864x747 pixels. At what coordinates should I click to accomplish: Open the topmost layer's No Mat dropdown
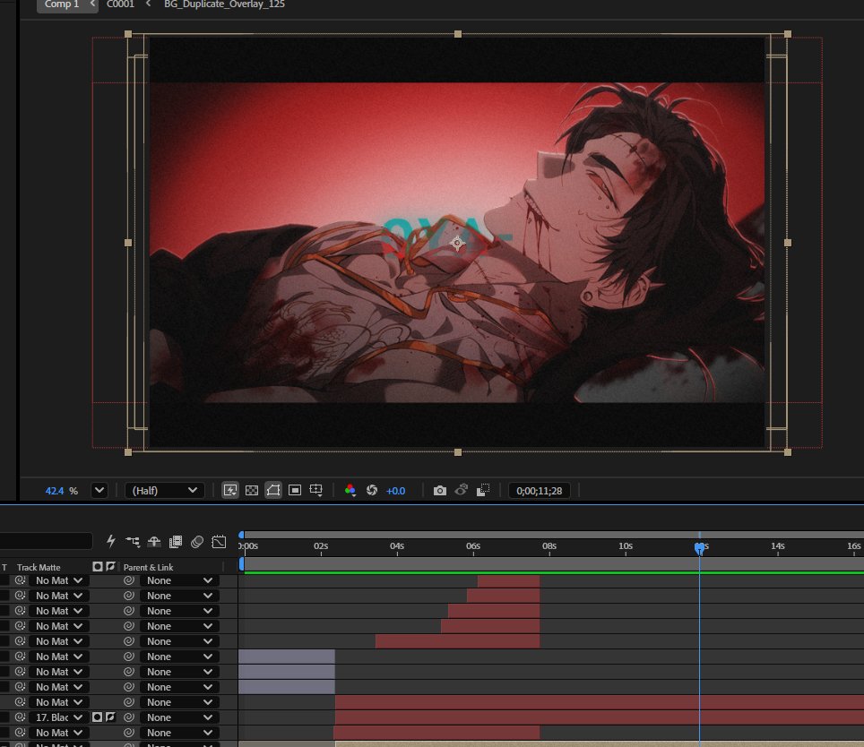pyautogui.click(x=58, y=580)
